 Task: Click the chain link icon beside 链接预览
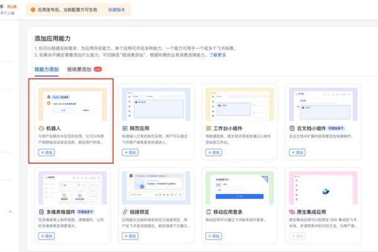click(125, 212)
